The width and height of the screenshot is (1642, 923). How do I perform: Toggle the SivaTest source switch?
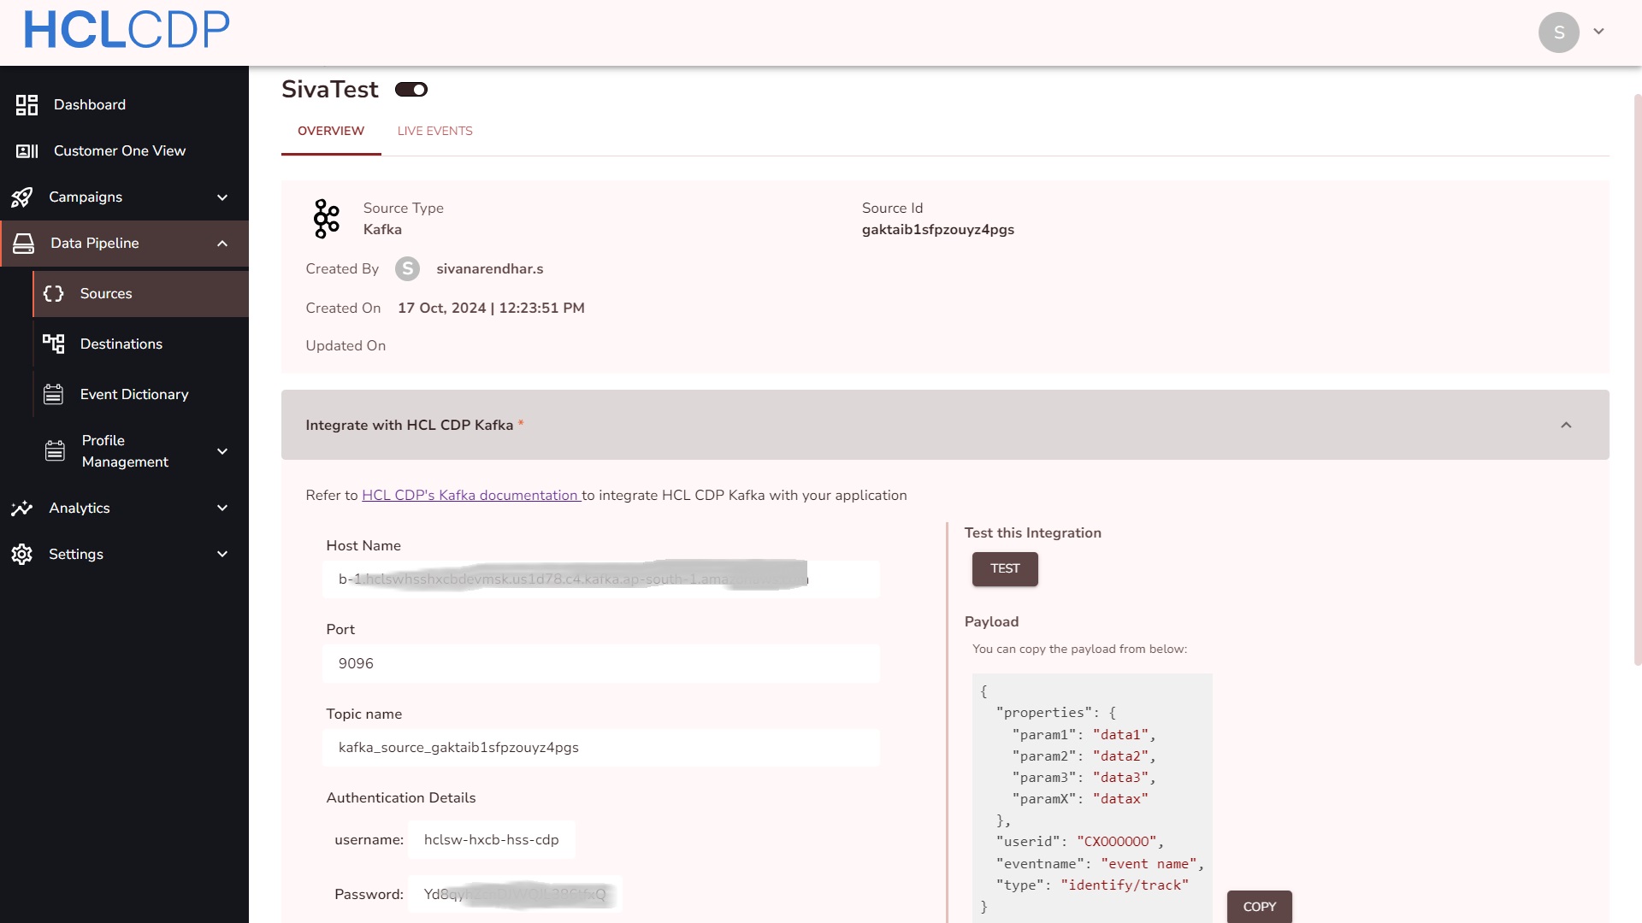pyautogui.click(x=411, y=90)
